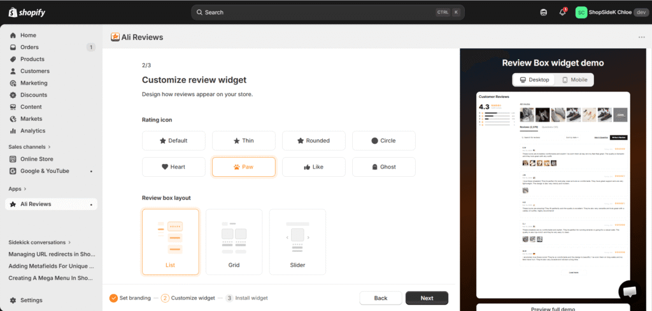This screenshot has height=311, width=652.
Task: Click the Customize widget step
Action: tap(188, 298)
